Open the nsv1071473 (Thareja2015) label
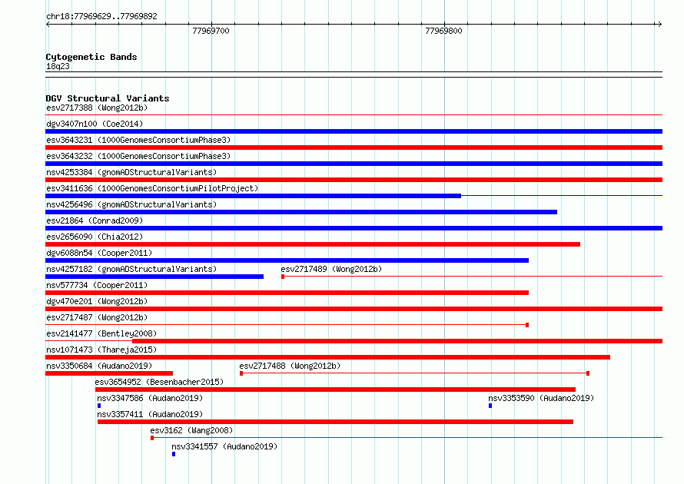 pos(101,350)
